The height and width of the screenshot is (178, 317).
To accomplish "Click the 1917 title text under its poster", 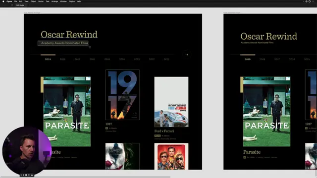I will 108,124.
